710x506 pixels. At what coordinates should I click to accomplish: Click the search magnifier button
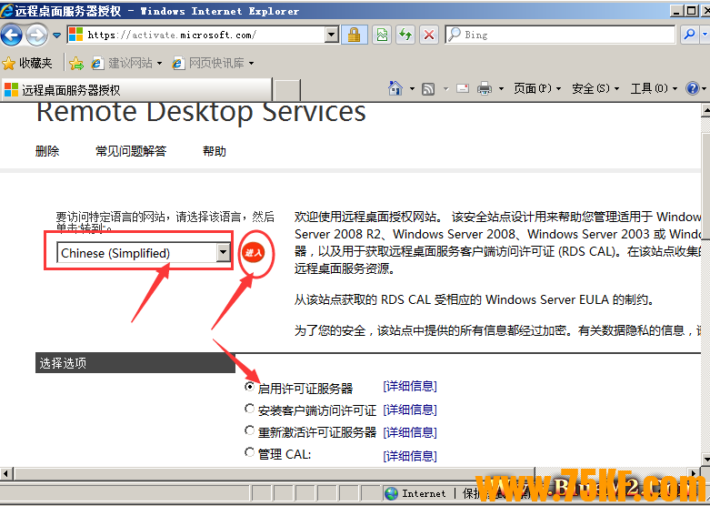pyautogui.click(x=689, y=35)
